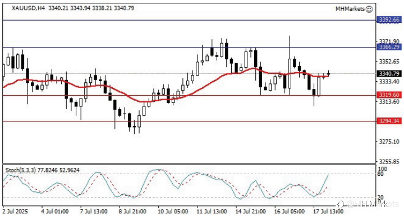Click the MHMarkets smiley face icon

click(369, 9)
